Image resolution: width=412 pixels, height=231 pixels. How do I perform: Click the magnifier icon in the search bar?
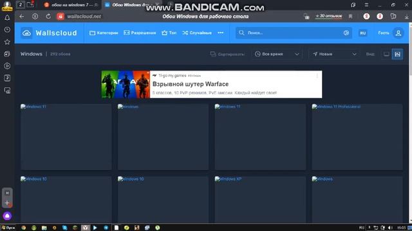click(241, 33)
